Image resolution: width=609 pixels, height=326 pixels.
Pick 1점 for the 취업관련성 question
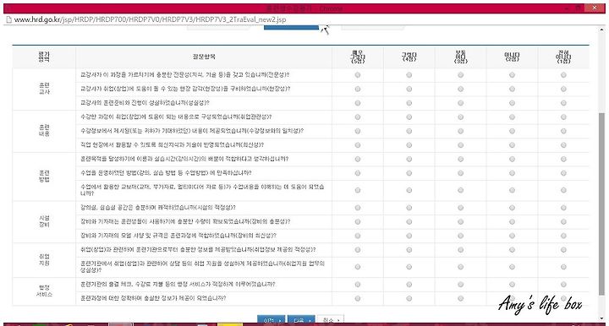563,117
